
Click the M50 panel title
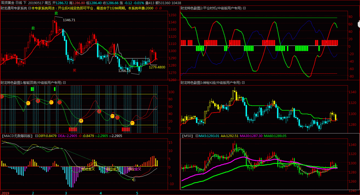click(188, 136)
